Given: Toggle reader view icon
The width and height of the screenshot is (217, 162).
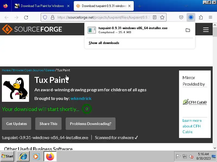Looking at the screenshot, I should point(155,17).
